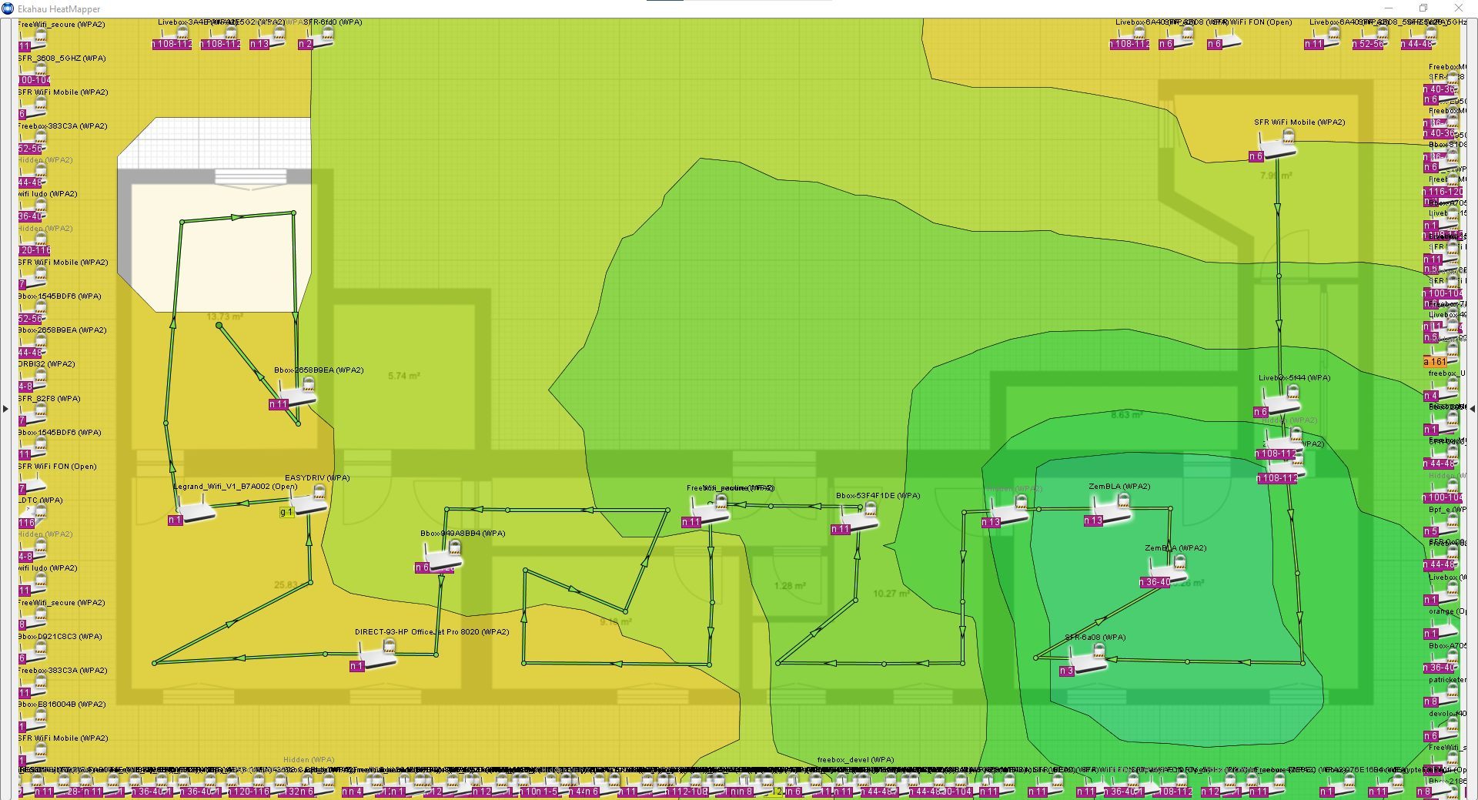Click the 'freebox_devel (WPA)' network label
This screenshot has height=800, width=1478.
click(x=855, y=759)
